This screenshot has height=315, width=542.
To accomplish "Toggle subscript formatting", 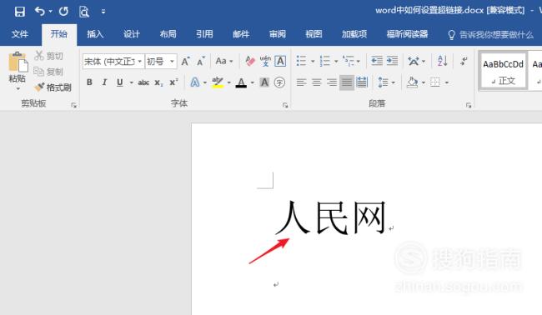I will [158, 82].
